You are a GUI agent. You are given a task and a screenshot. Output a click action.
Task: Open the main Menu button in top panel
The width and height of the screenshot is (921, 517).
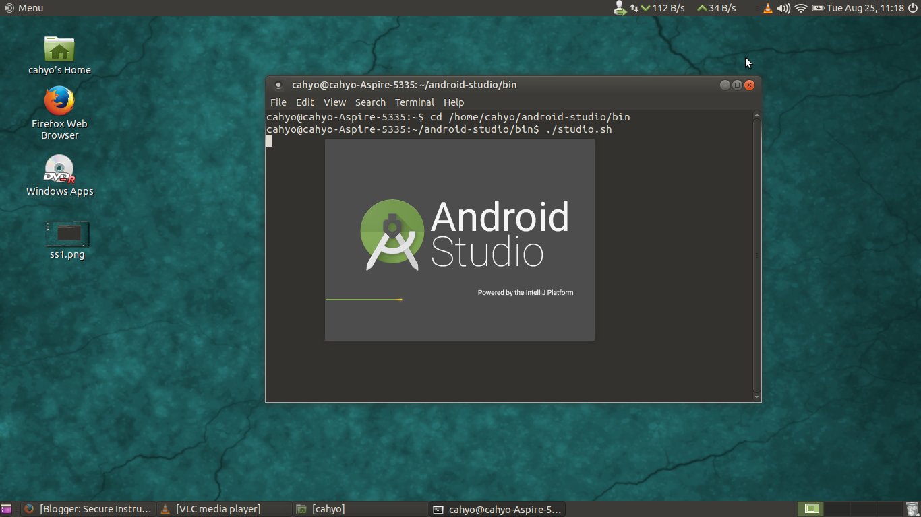24,8
